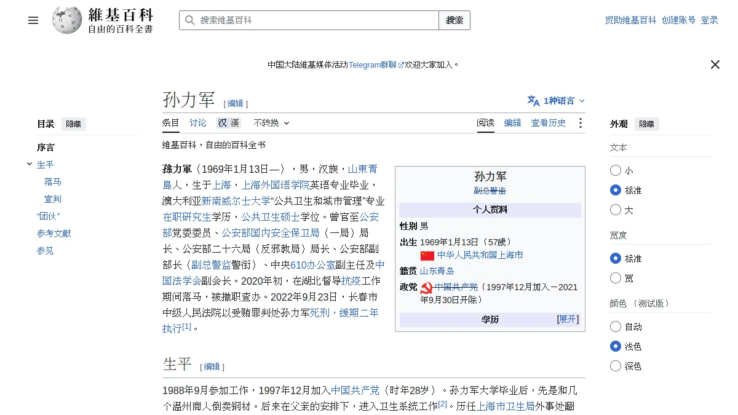The image size is (738, 415).
Task: Go to 序言 in contents
Action: coord(46,148)
